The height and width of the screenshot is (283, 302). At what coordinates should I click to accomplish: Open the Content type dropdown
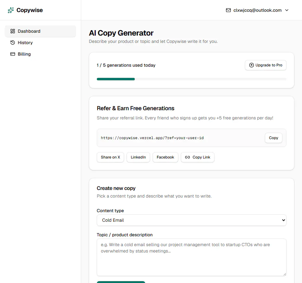pos(192,220)
